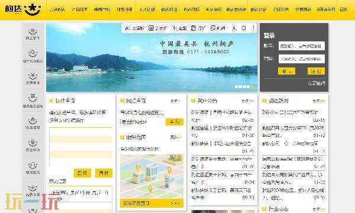Click the rotate icon in image toolbar

[244, 28]
